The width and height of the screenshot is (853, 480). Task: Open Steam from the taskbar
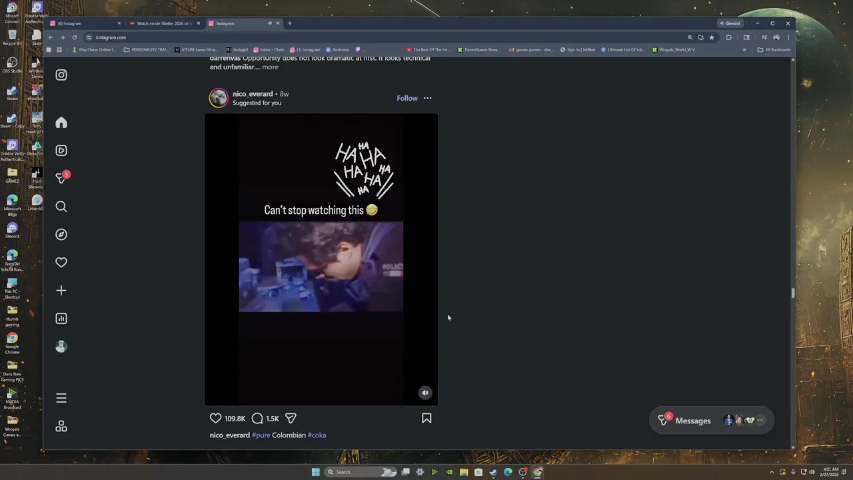pos(492,472)
